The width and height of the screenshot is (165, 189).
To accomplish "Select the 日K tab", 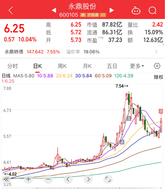I will click(37, 66).
